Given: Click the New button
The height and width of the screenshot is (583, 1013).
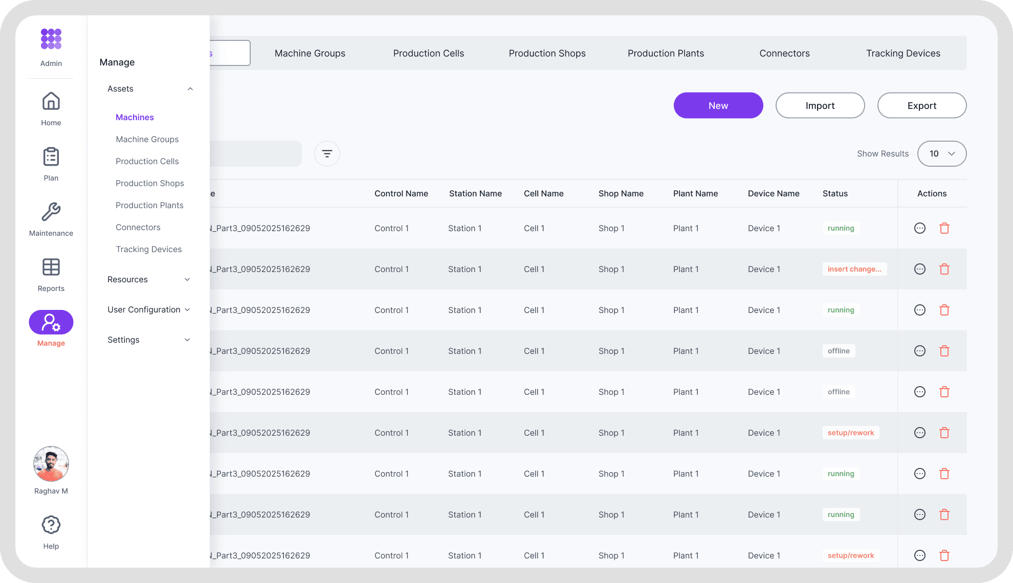Looking at the screenshot, I should click(718, 105).
